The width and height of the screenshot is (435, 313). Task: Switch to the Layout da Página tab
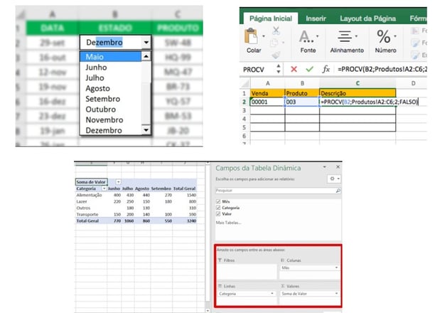click(367, 18)
